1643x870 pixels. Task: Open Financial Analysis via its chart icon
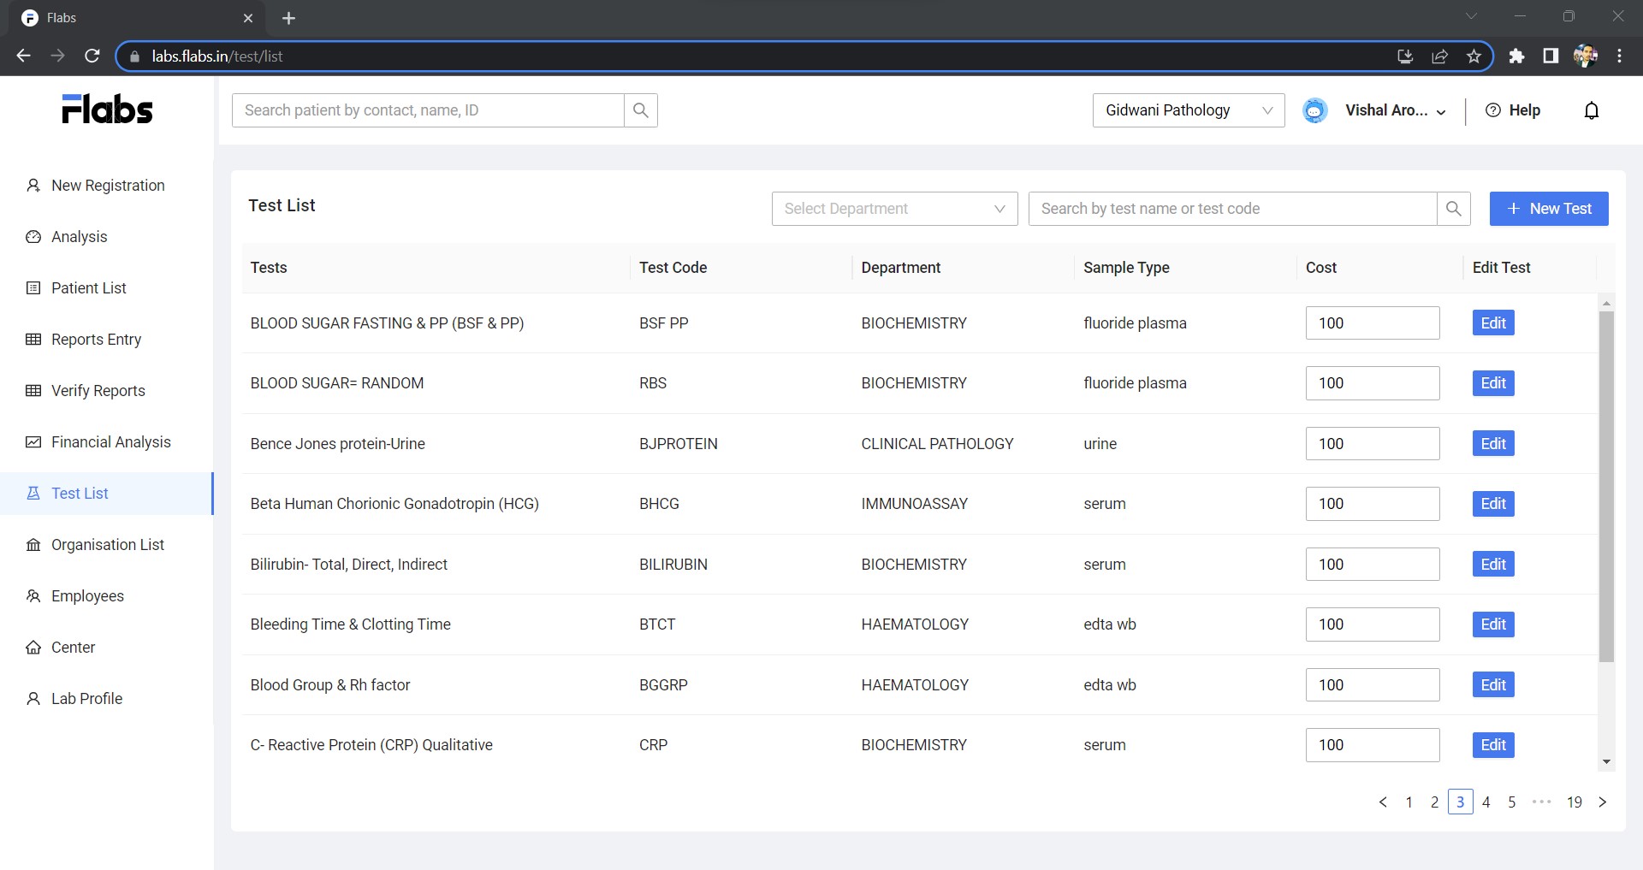[x=33, y=442]
